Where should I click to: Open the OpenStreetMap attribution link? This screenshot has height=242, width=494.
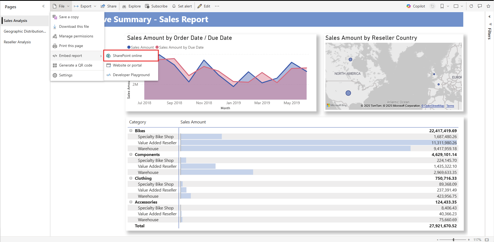433,106
